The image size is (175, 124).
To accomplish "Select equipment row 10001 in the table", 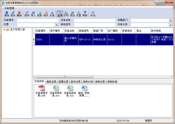I will (x=42, y=39).
